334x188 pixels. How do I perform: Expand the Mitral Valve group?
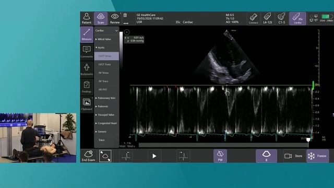click(106, 39)
